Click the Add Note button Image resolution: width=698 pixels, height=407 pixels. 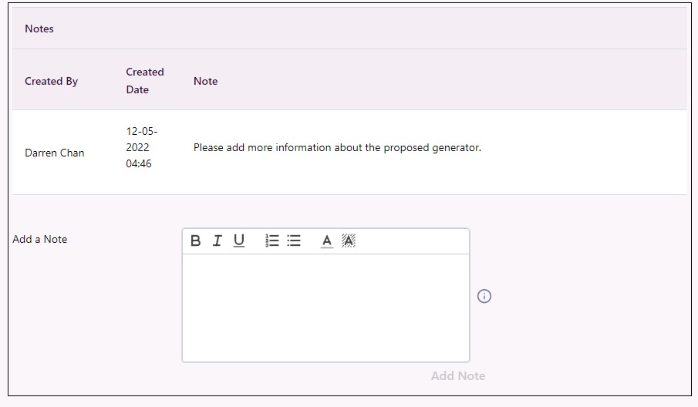tap(458, 376)
